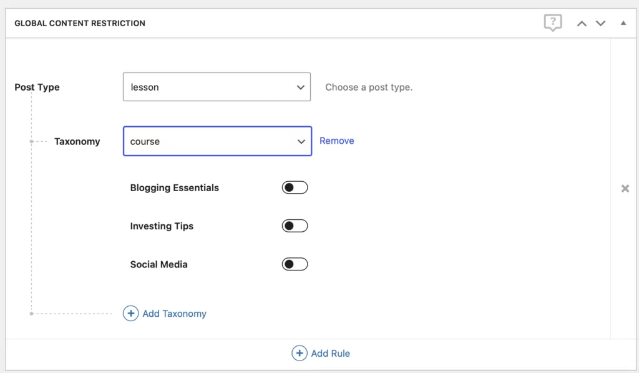This screenshot has height=373, width=639.
Task: Click the Social Media label
Action: [159, 264]
